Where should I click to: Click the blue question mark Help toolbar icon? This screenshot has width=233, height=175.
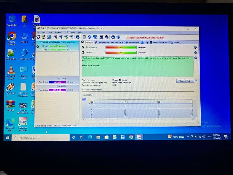pos(113,37)
